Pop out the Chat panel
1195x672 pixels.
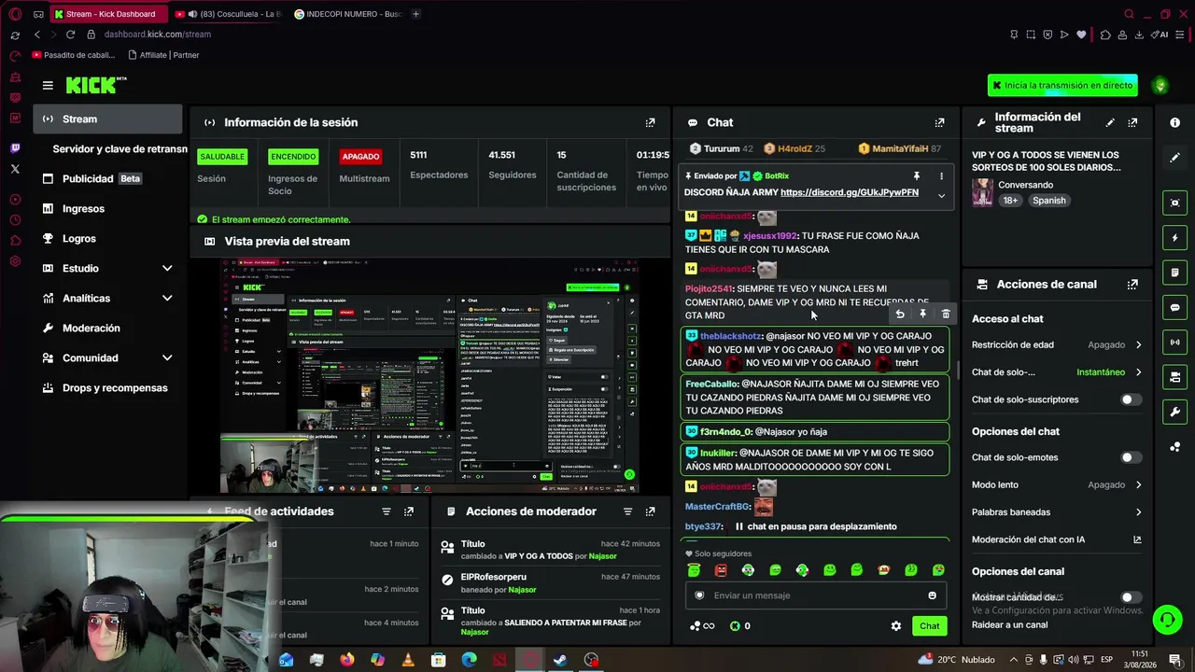click(939, 122)
